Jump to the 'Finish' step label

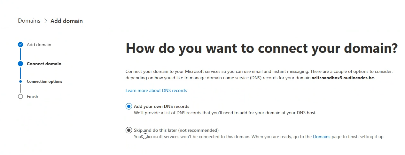click(32, 96)
